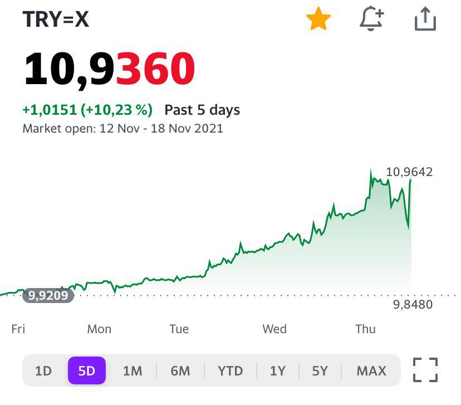Choose the 6M time range

pos(180,370)
